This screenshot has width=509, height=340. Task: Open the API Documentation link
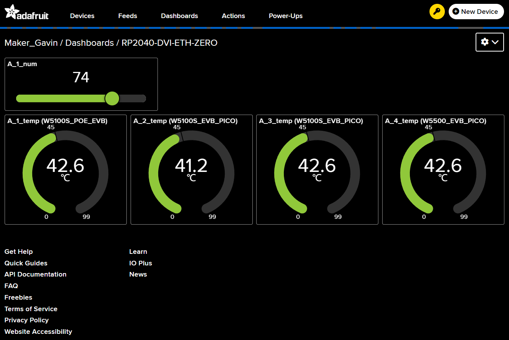(35, 274)
